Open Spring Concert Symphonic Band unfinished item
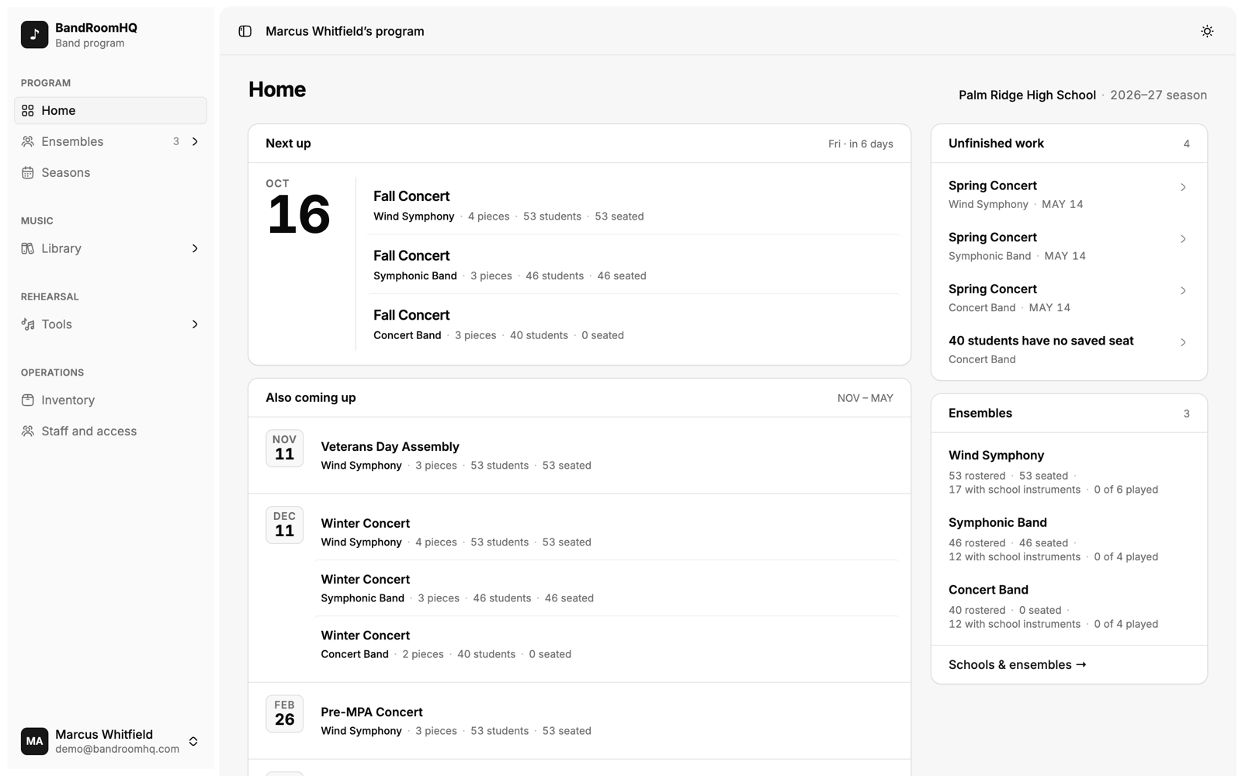The width and height of the screenshot is (1242, 776). 1069,246
